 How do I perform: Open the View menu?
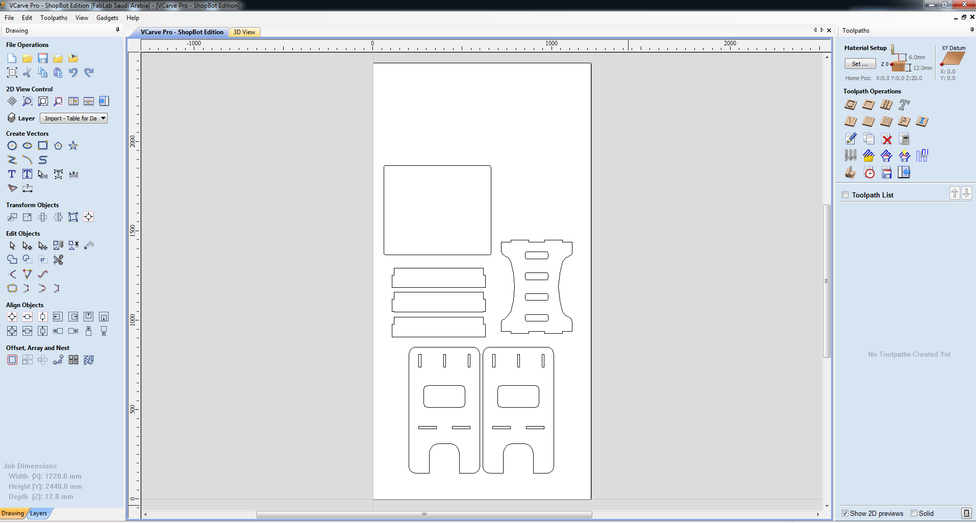tap(82, 18)
